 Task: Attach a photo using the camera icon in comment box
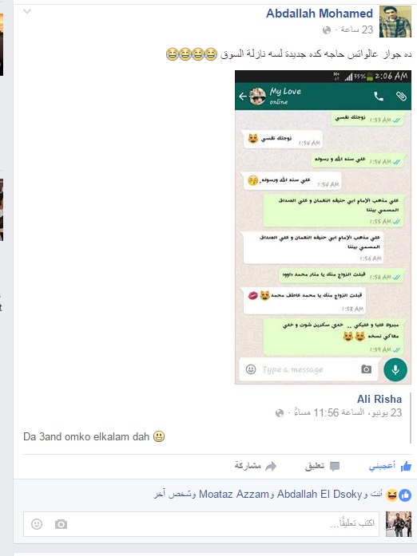[61, 524]
